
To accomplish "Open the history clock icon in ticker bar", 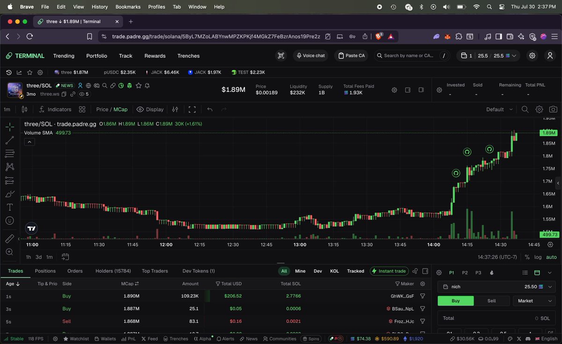I will pos(9,72).
